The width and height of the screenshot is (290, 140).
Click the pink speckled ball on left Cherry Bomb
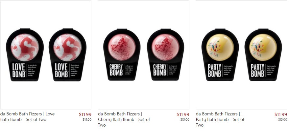[x=122, y=48]
